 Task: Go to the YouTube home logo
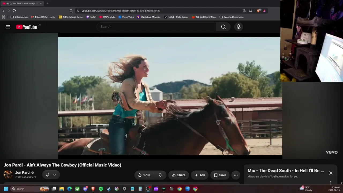pyautogui.click(x=27, y=27)
